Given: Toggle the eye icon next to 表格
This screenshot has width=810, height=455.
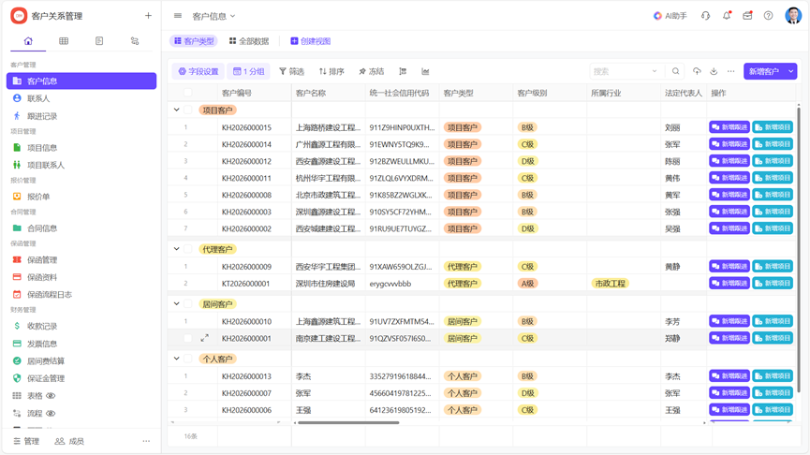Looking at the screenshot, I should 52,396.
